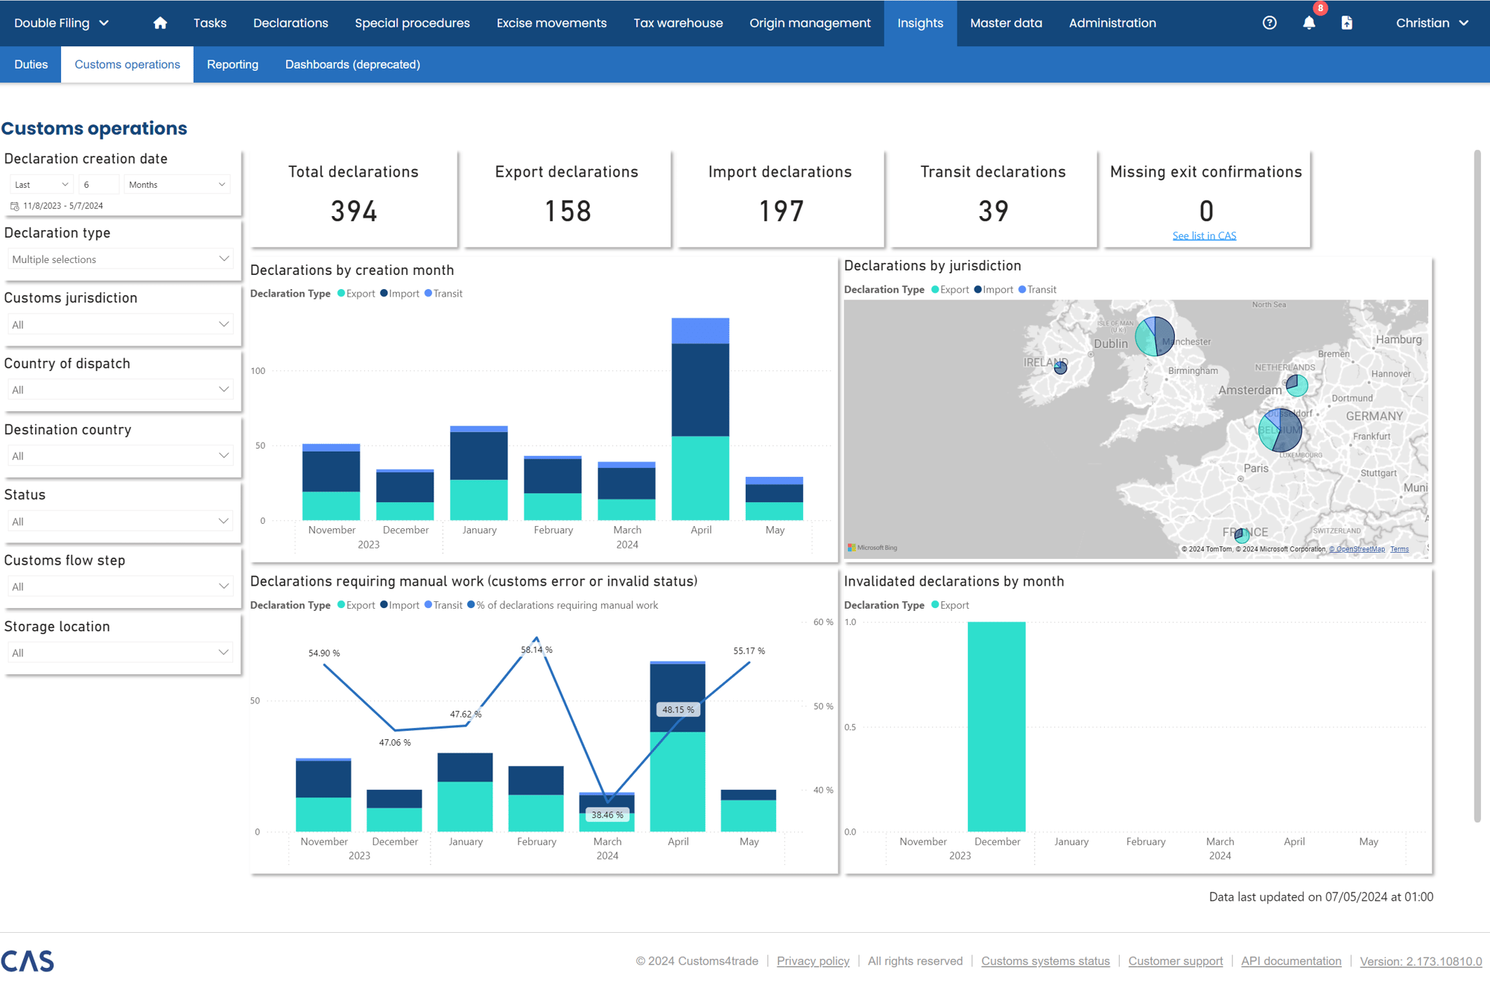Open the Master data menu
Viewport: 1490px width, 982px height.
coord(1006,23)
